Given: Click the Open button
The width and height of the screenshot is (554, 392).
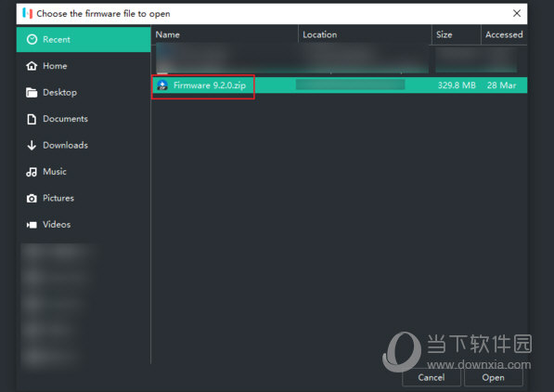Looking at the screenshot, I should coord(494,377).
